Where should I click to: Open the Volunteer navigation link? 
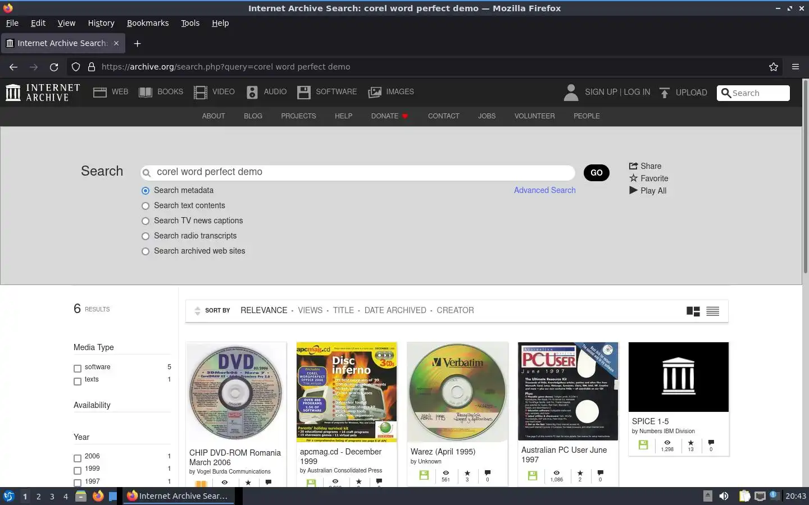[534, 116]
